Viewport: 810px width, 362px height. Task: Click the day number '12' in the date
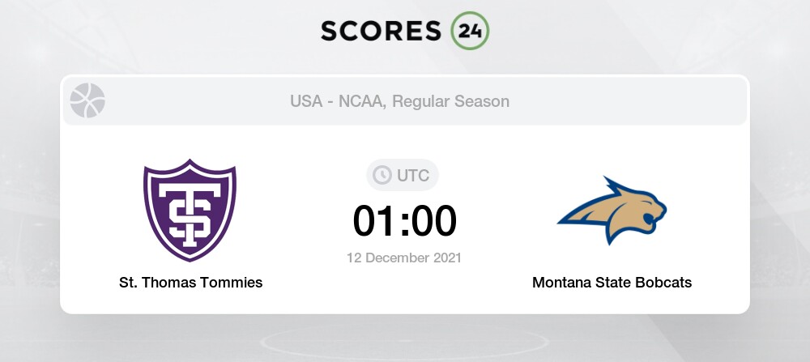(356, 258)
